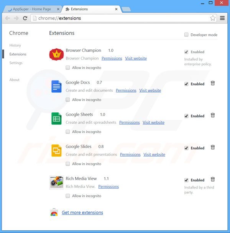Click the Google Sheets extension icon
The width and height of the screenshot is (230, 233).
pyautogui.click(x=56, y=118)
